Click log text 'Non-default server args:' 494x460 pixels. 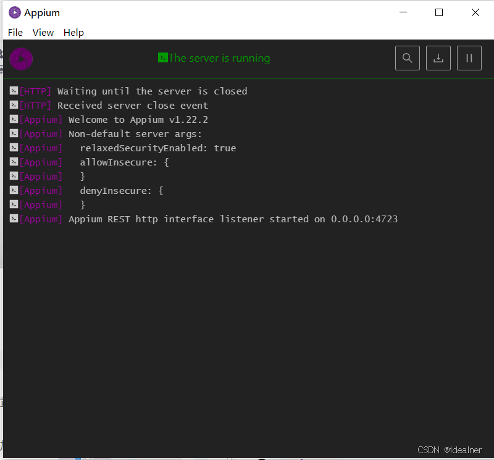(x=135, y=134)
